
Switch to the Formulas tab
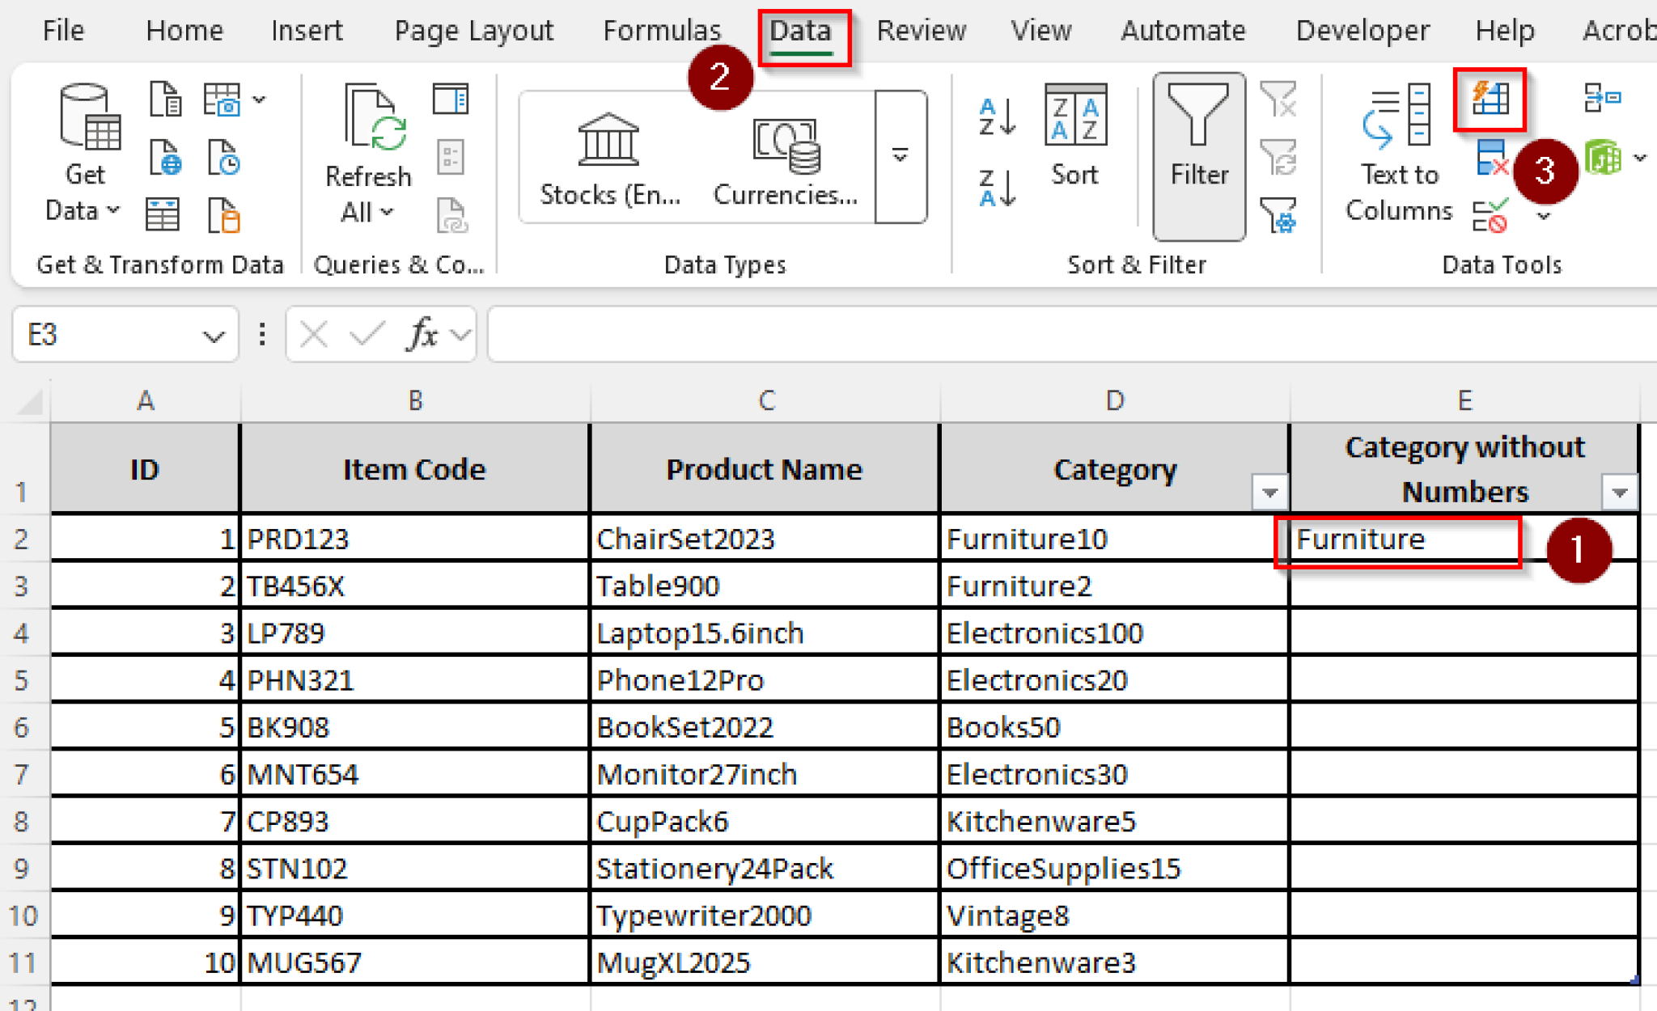tap(662, 30)
